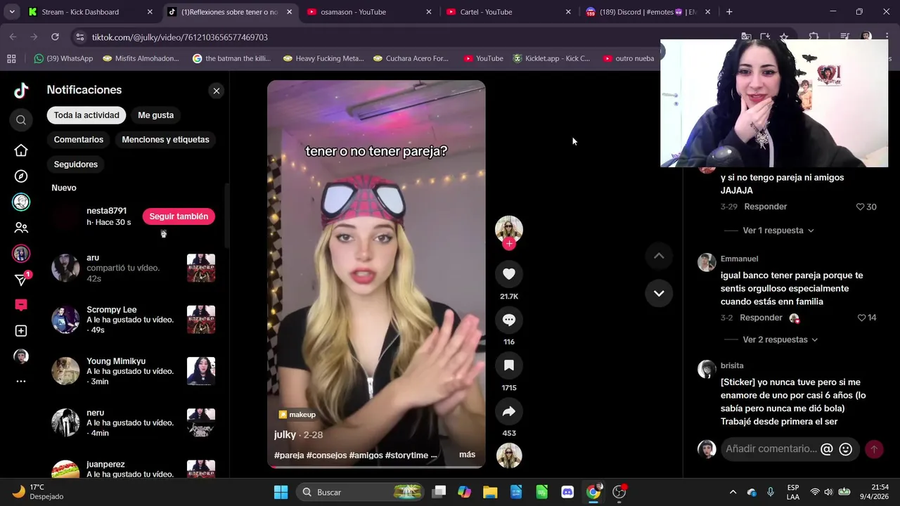Open the #consejos hashtag

point(326,455)
